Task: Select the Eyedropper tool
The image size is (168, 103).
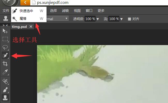Action: click(5, 72)
